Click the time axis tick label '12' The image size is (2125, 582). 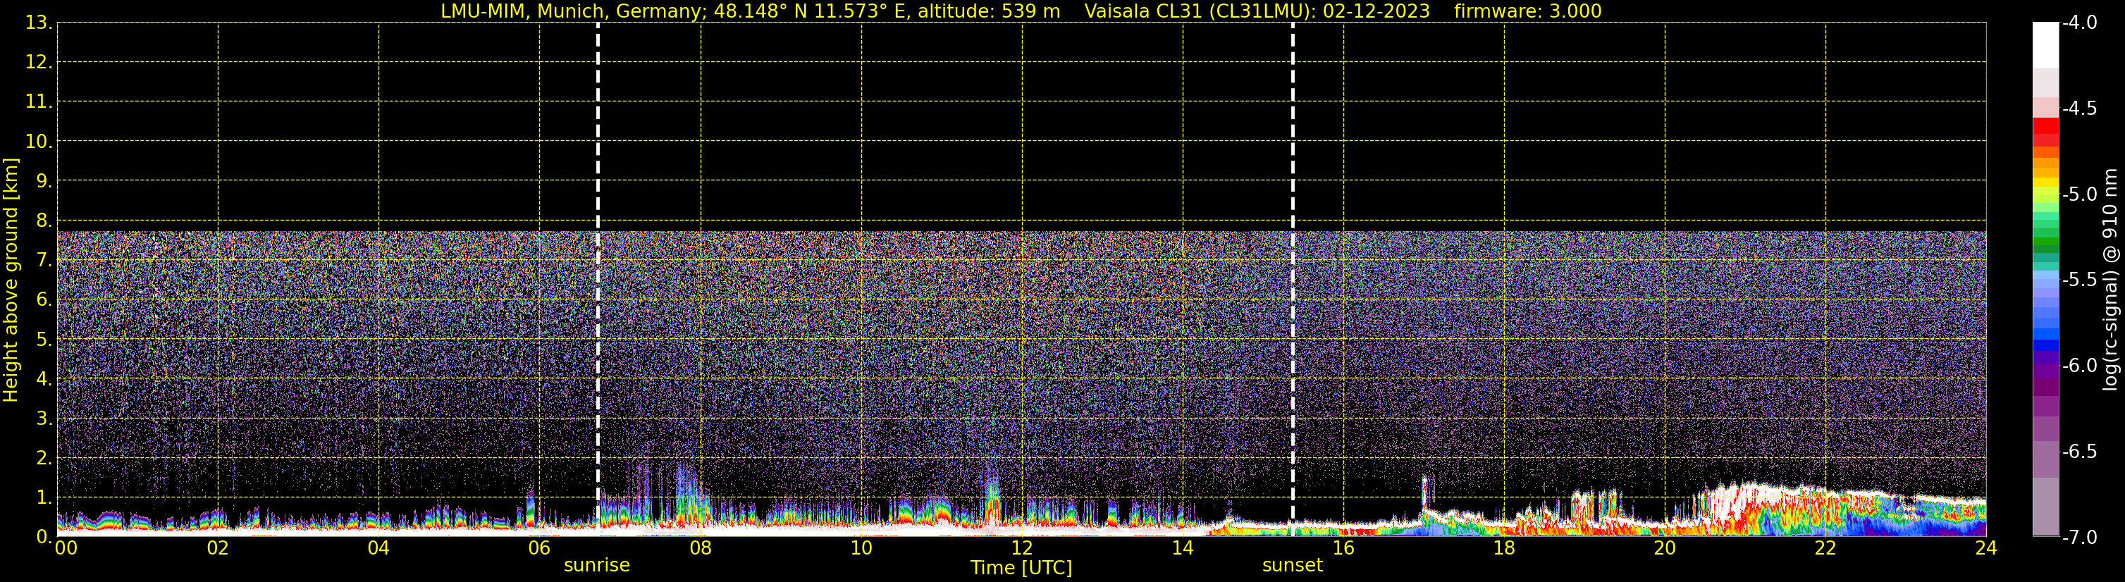click(x=1022, y=548)
